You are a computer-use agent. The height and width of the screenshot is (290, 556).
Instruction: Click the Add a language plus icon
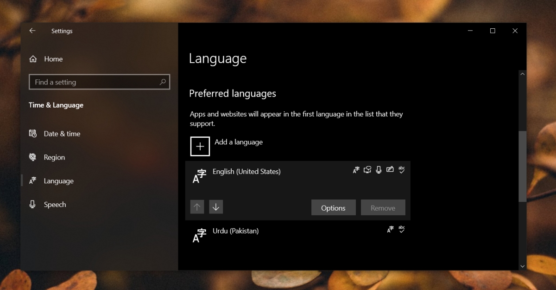pos(200,146)
